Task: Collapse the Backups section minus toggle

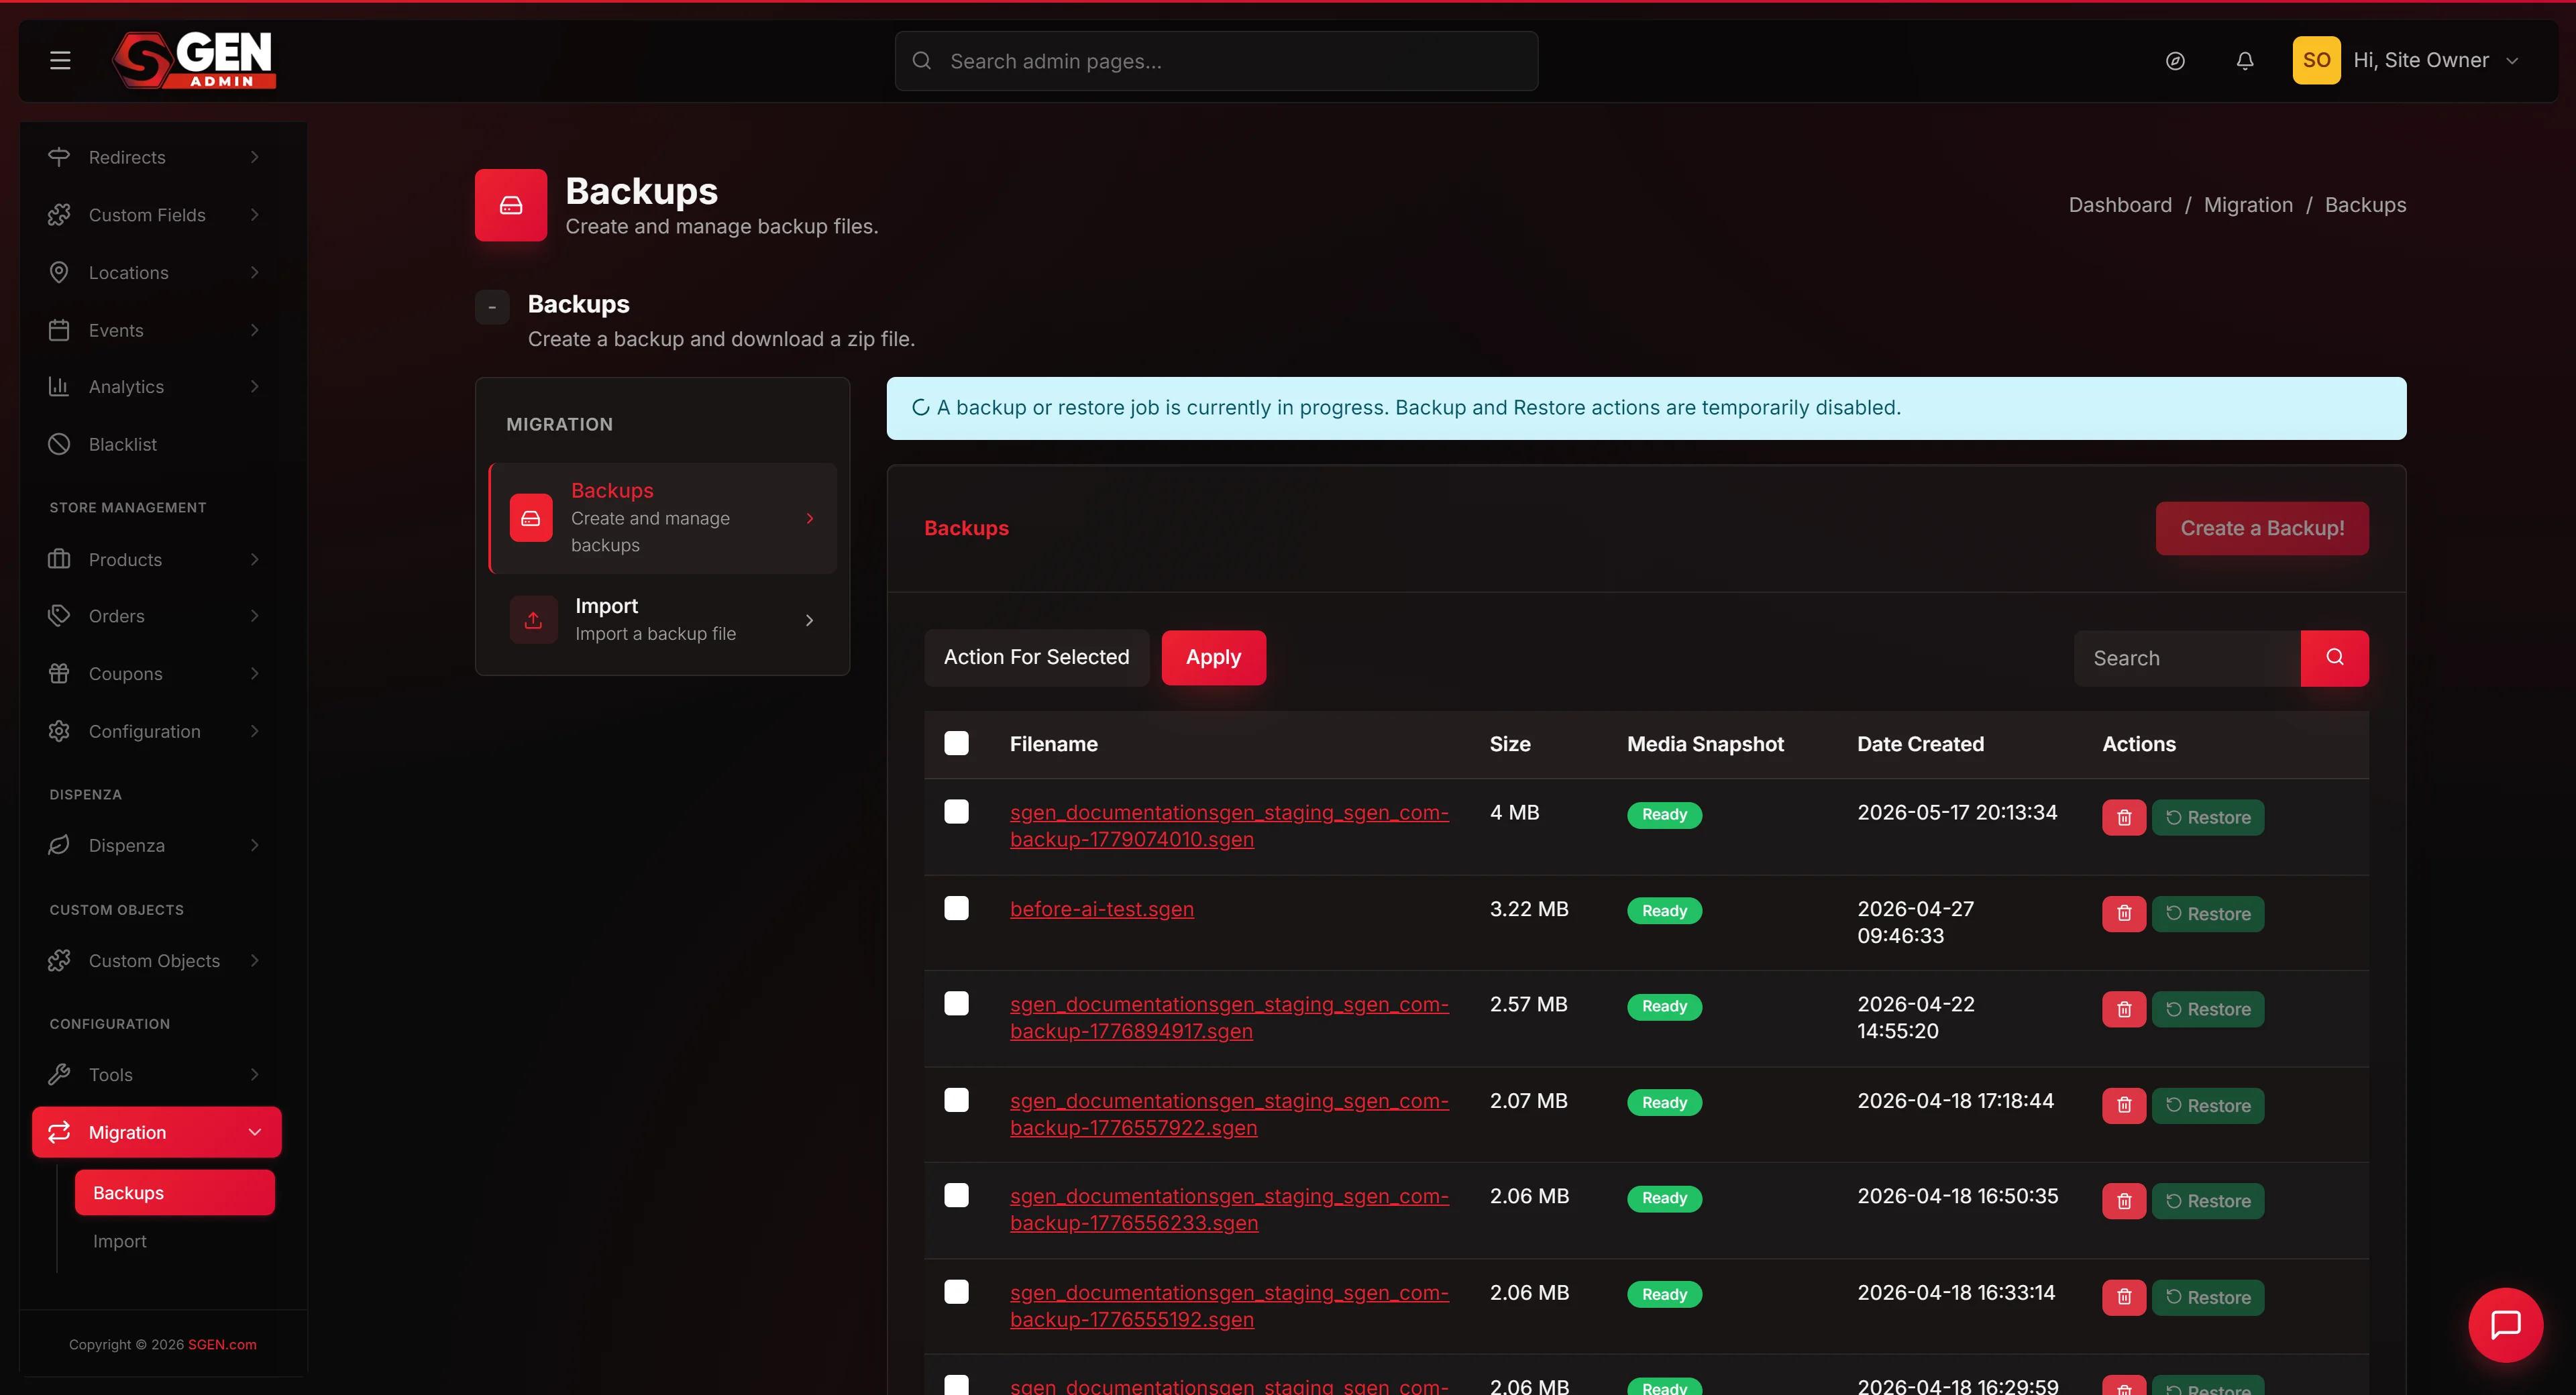Action: [x=492, y=307]
